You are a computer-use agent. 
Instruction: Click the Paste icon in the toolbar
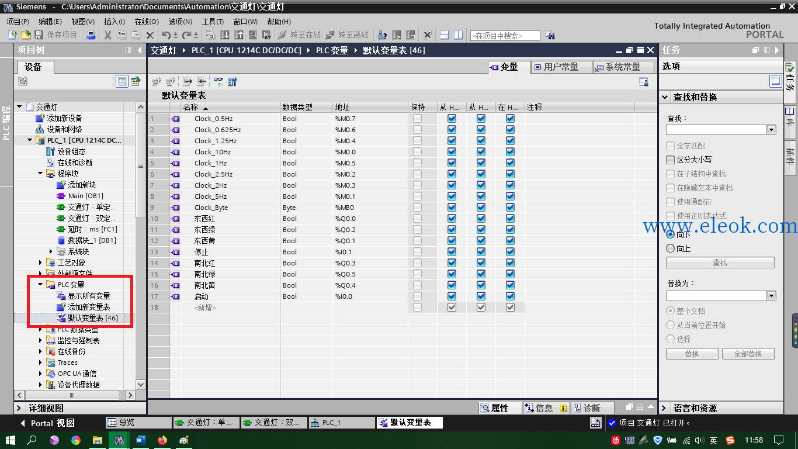pyautogui.click(x=136, y=35)
